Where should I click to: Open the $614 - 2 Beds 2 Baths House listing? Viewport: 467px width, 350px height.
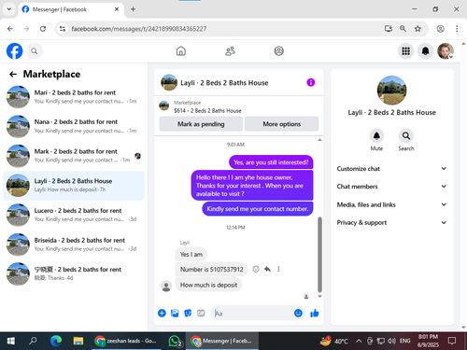point(207,110)
